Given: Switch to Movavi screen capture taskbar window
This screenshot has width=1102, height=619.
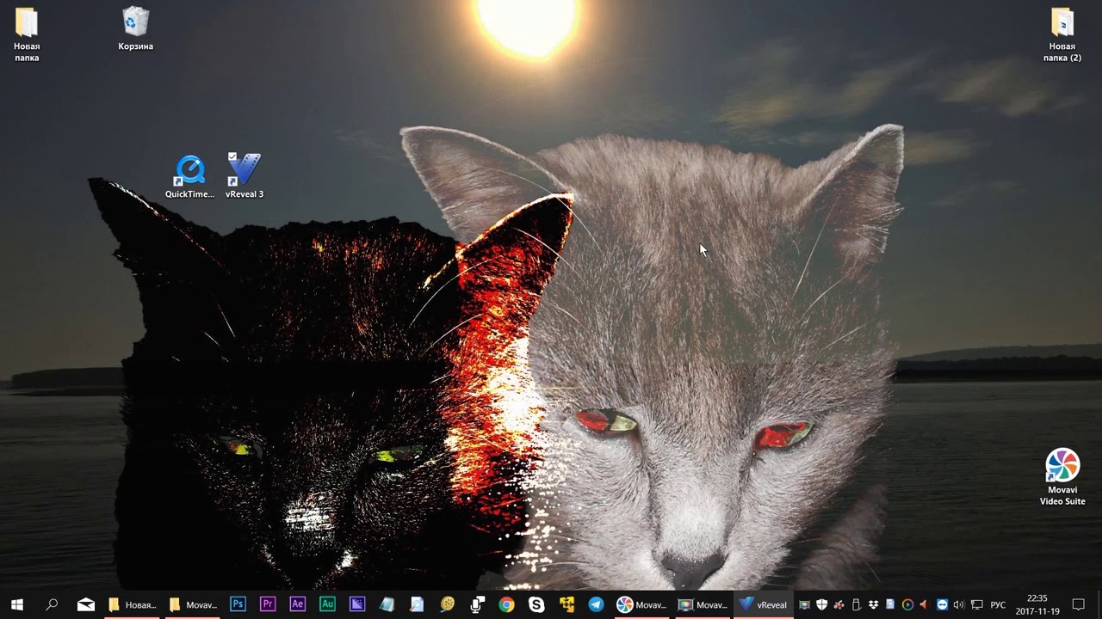Looking at the screenshot, I should tap(703, 604).
